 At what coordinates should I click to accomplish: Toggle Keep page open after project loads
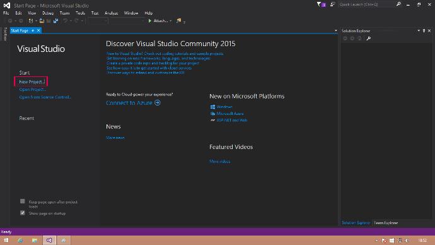23,201
